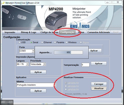Image resolution: width=124 pixels, height=105 pixels.
Task: Open Comandos Adicionais tab
Action: click(x=99, y=32)
